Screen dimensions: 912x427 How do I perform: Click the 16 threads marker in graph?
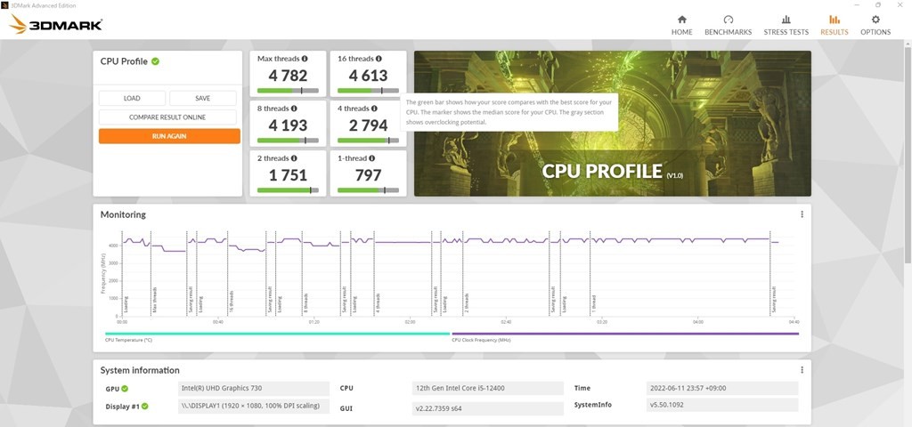point(232,302)
